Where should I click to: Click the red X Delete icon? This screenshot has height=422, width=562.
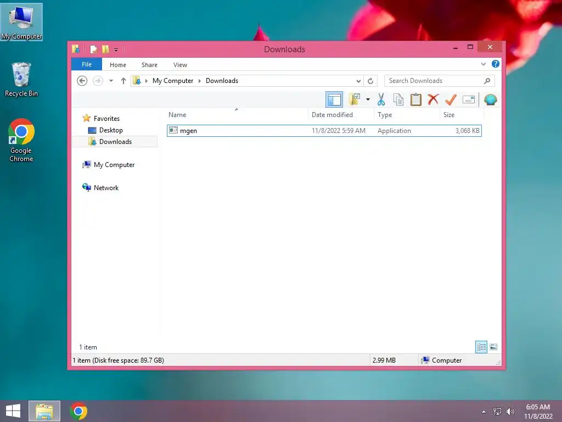[x=433, y=99]
